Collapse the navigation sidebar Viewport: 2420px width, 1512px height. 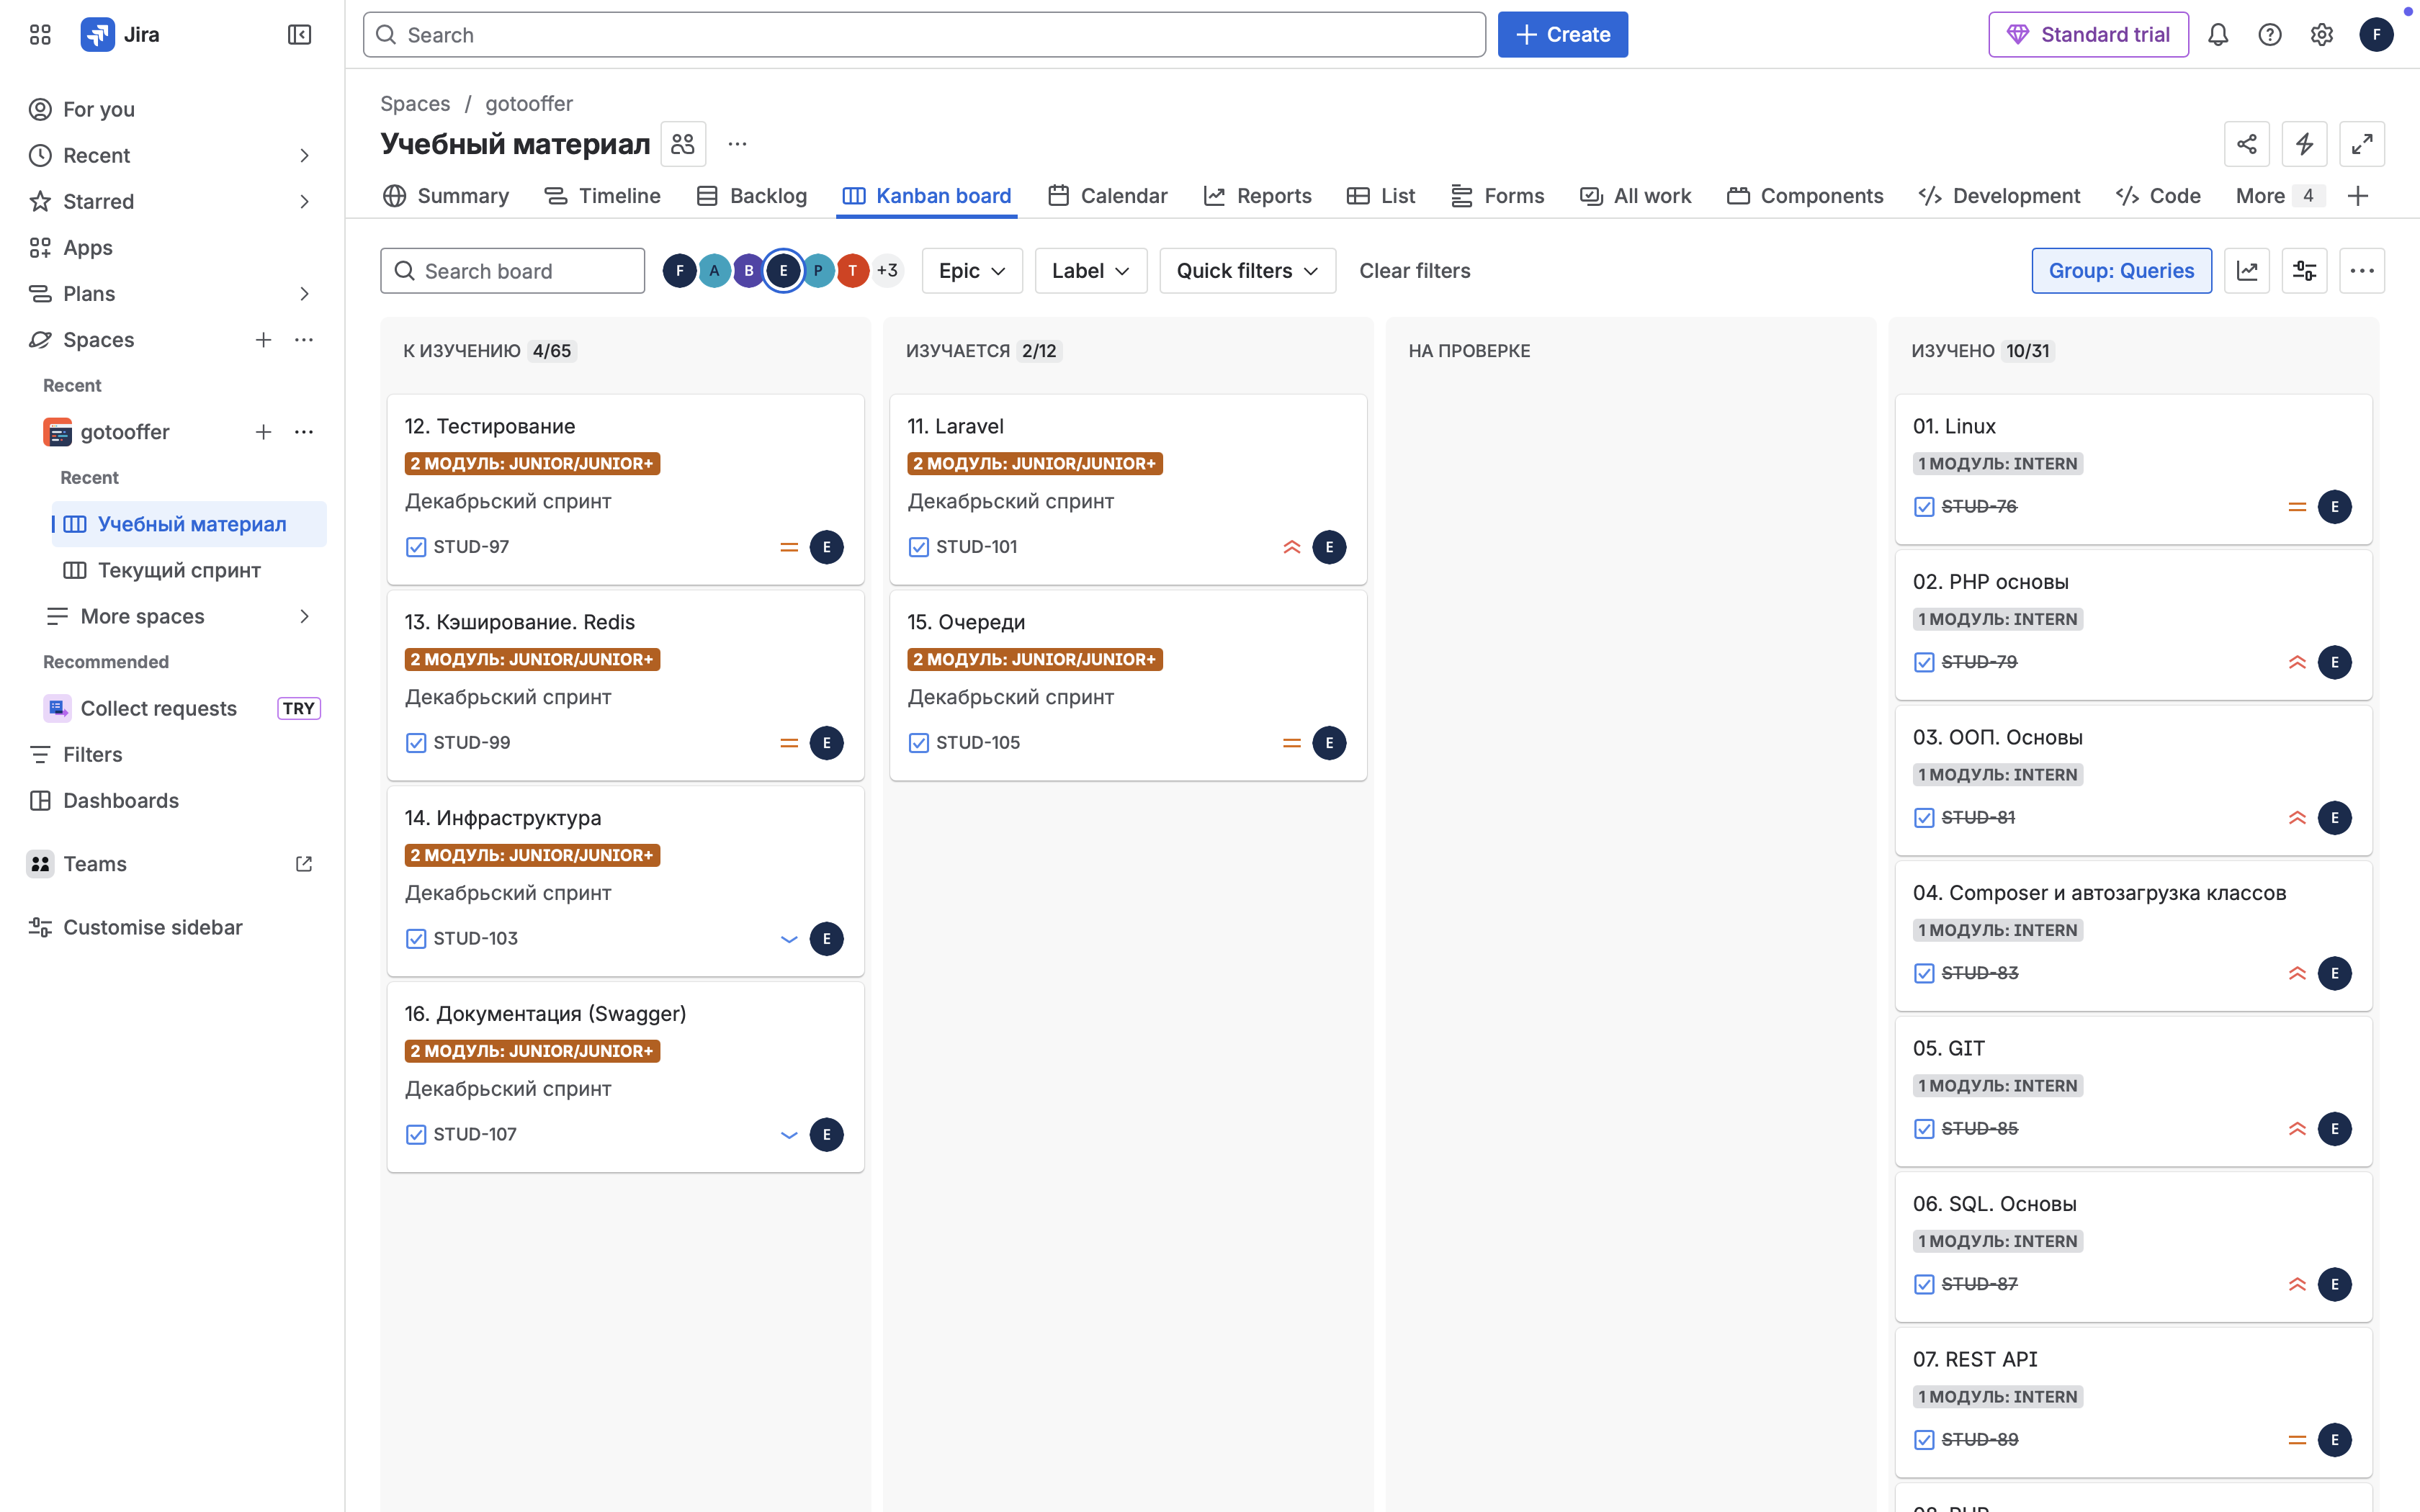299,34
